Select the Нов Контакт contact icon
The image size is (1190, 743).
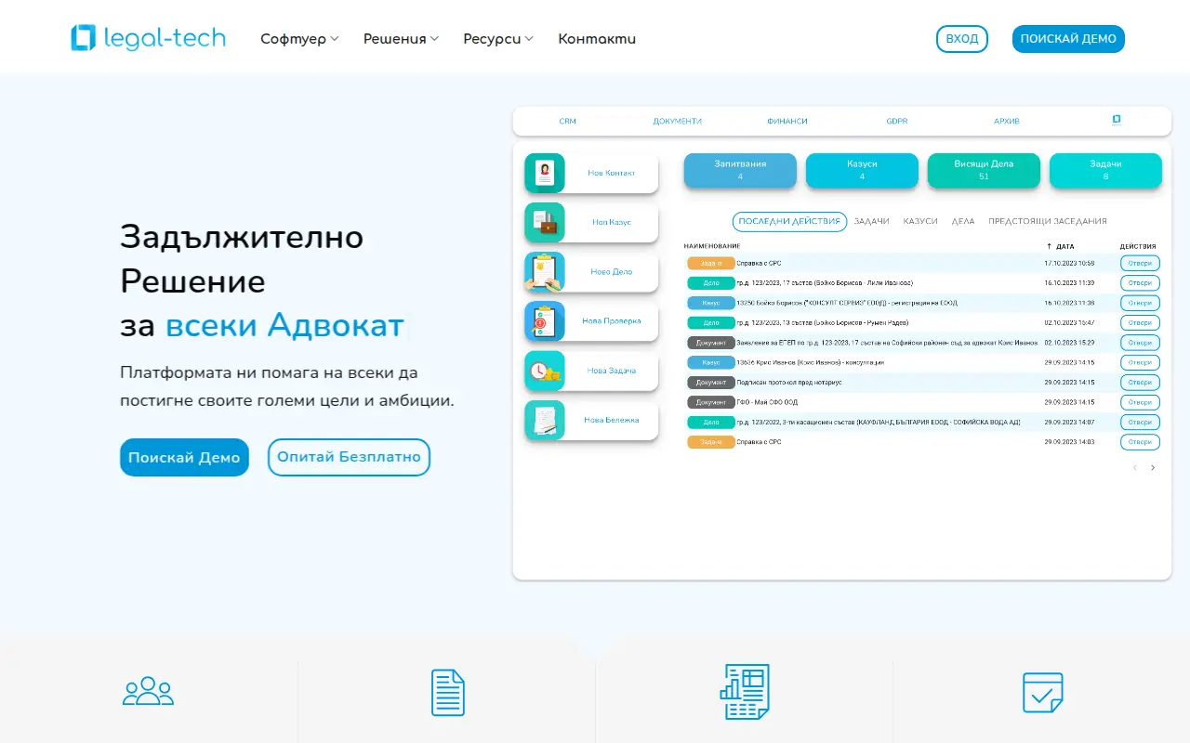point(545,173)
